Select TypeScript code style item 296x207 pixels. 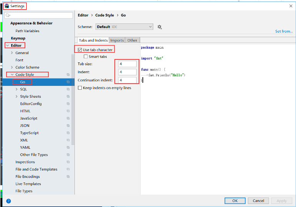point(30,133)
